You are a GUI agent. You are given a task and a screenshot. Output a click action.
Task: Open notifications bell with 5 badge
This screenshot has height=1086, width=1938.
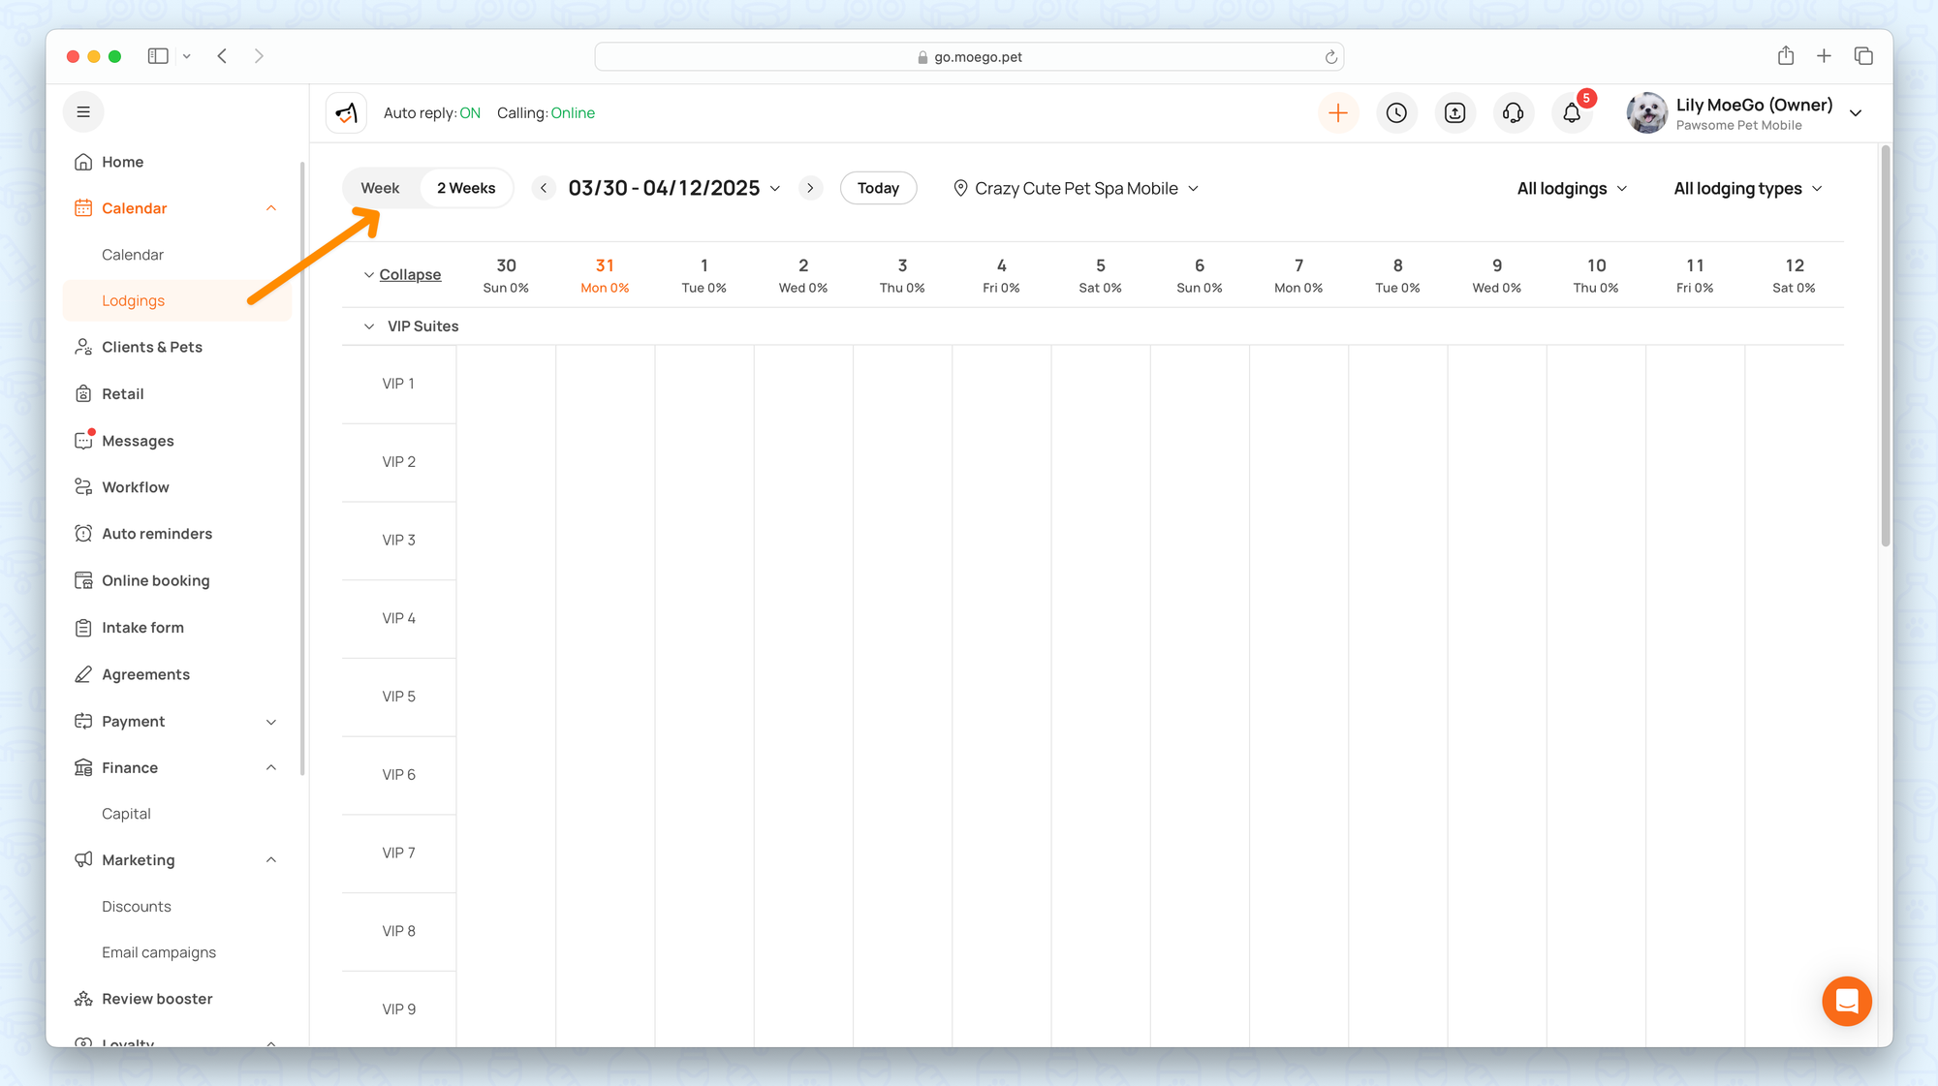pos(1572,113)
